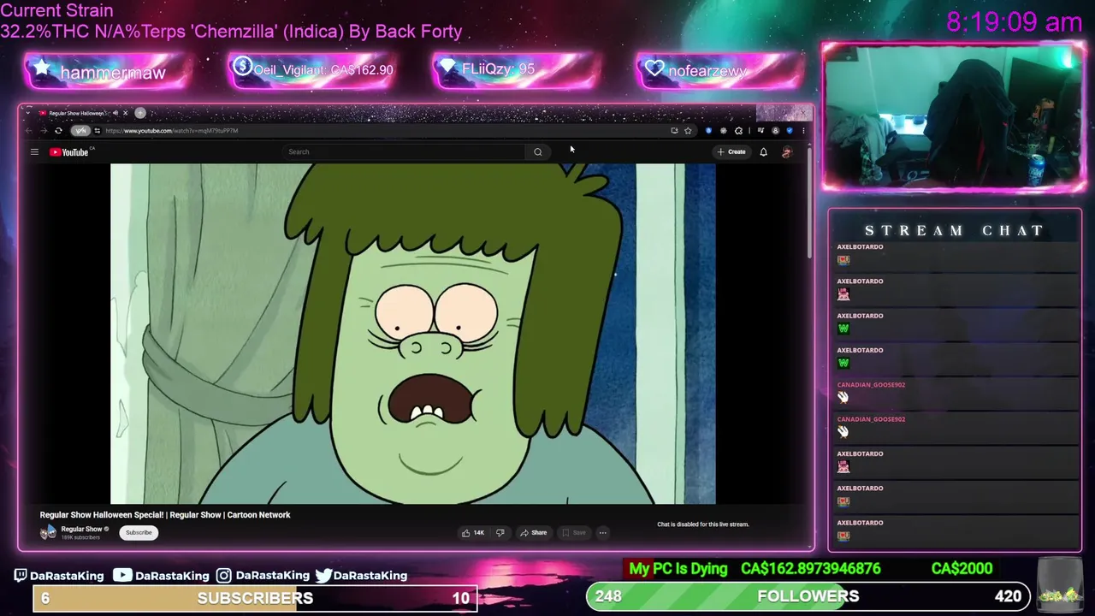
Task: Open the YouTube hamburger guide menu
Action: [34, 152]
